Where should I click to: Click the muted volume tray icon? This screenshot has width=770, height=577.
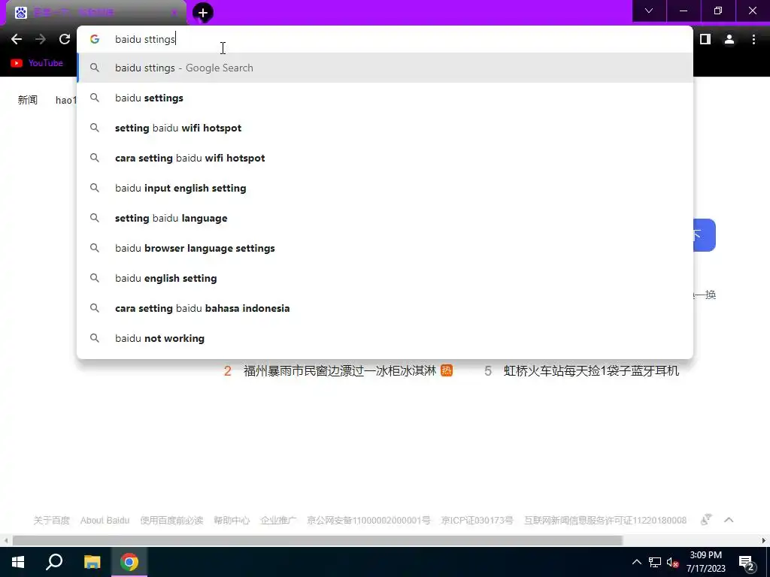click(672, 562)
